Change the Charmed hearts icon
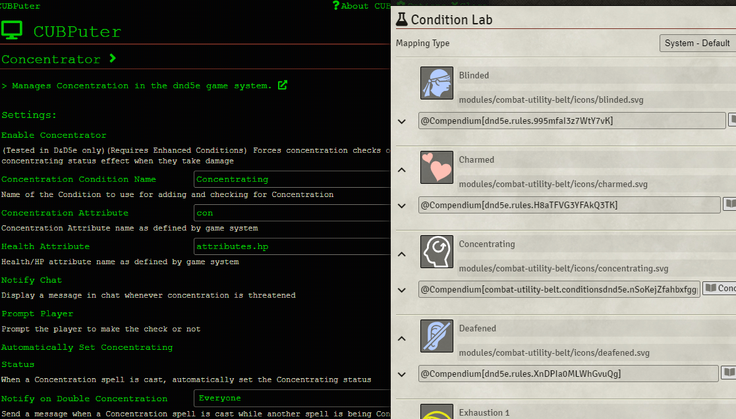This screenshot has width=736, height=419. [x=437, y=167]
